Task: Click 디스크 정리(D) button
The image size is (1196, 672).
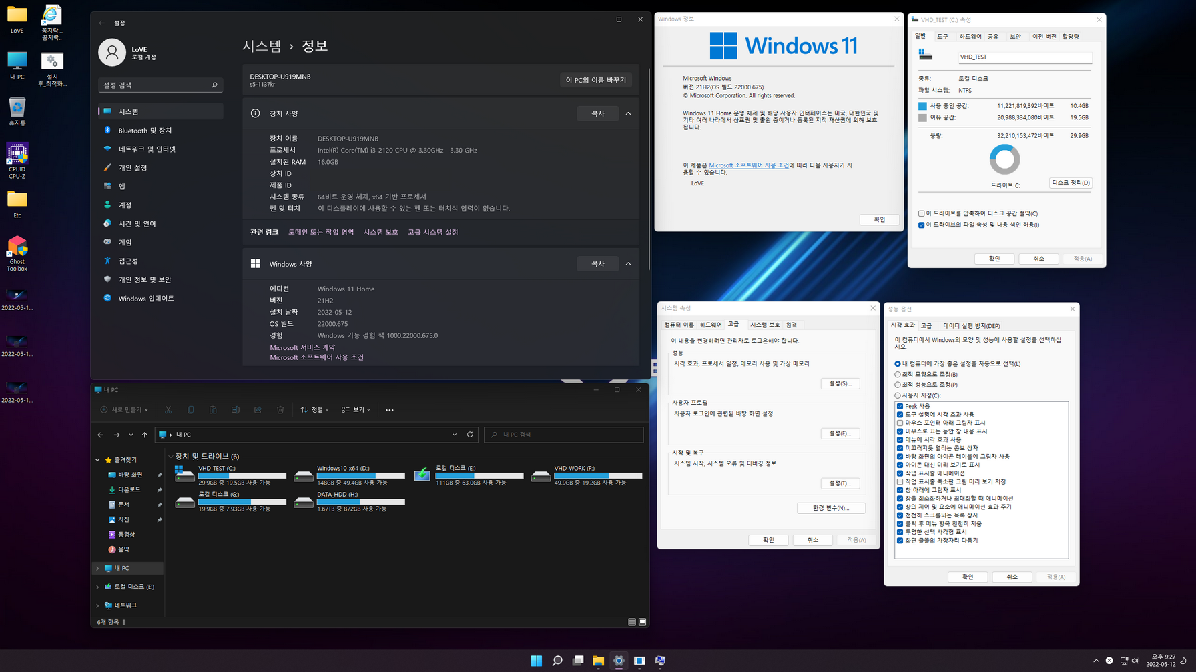Action: tap(1071, 183)
